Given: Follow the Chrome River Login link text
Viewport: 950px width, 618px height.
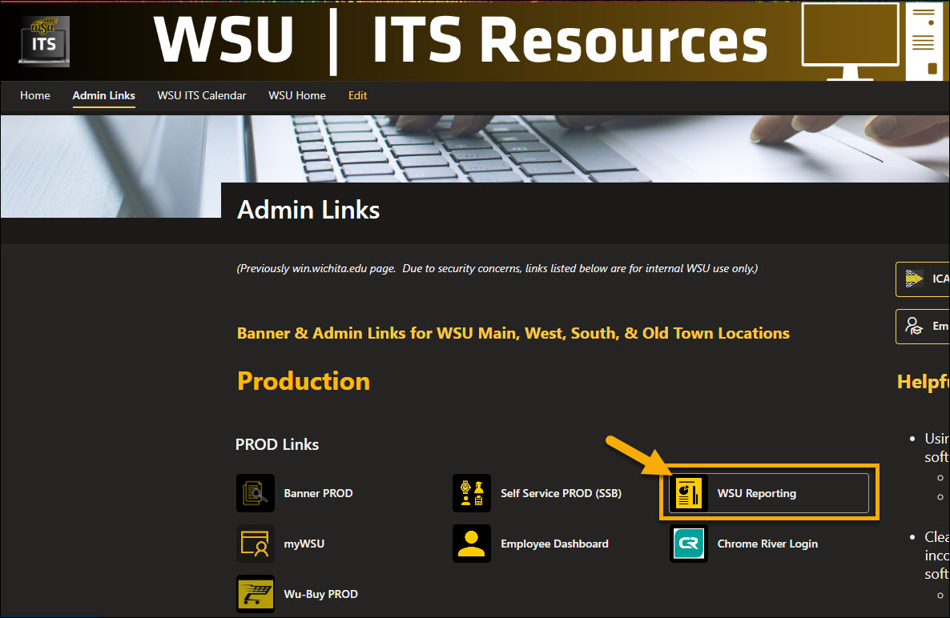Looking at the screenshot, I should pos(767,543).
